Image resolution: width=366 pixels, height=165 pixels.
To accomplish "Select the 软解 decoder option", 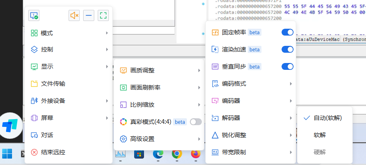I will pyautogui.click(x=325, y=135).
